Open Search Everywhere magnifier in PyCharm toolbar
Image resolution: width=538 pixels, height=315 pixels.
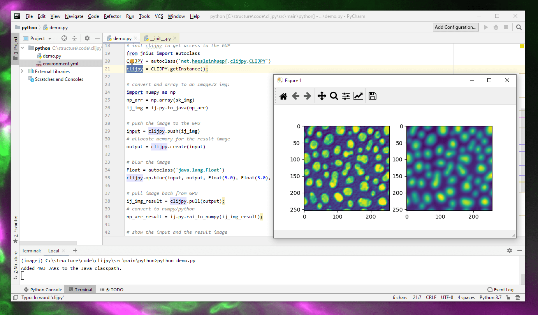519,27
